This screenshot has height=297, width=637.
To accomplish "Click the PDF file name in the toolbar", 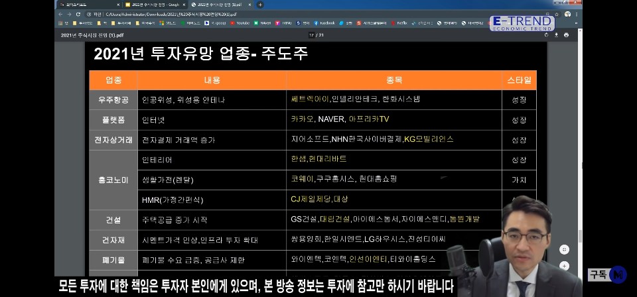I will (x=92, y=35).
